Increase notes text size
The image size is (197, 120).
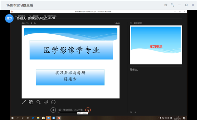point(131,112)
